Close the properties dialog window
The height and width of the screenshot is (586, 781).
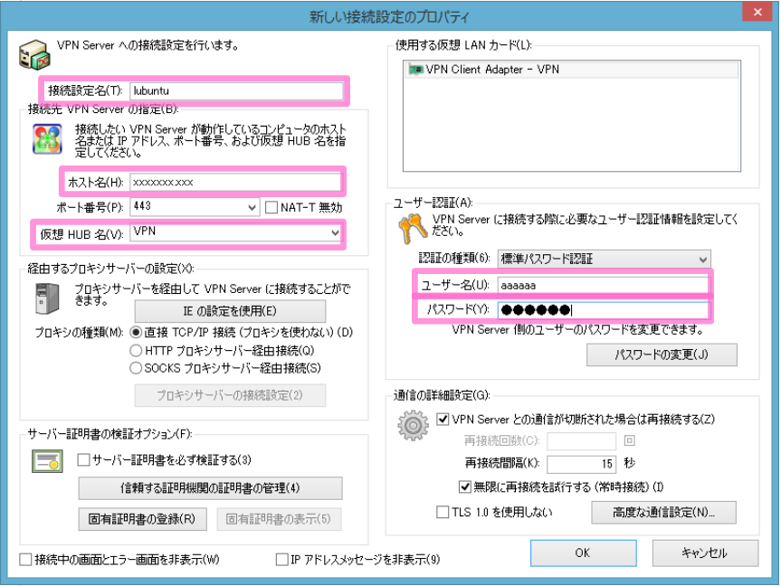coord(757,12)
